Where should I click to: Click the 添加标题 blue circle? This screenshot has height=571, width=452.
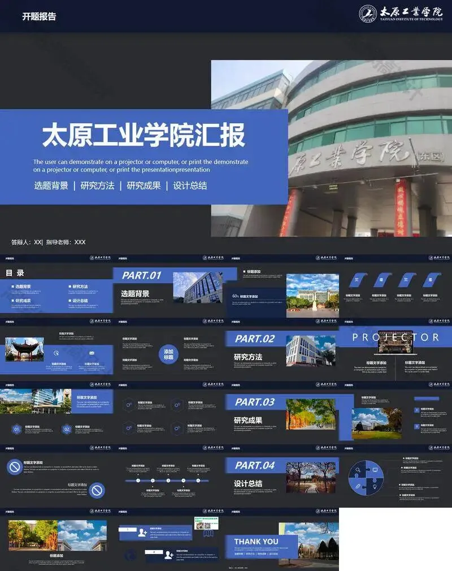coord(168,354)
